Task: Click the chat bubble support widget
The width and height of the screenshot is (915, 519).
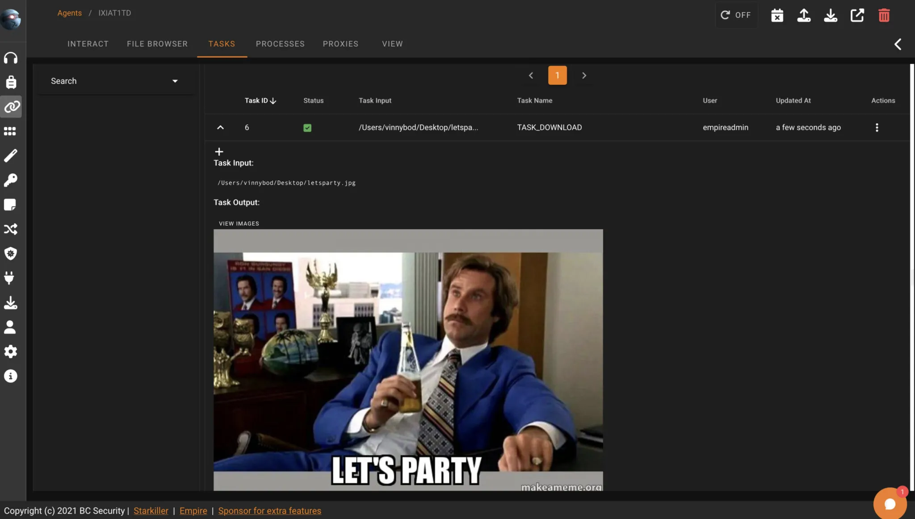Action: click(890, 504)
